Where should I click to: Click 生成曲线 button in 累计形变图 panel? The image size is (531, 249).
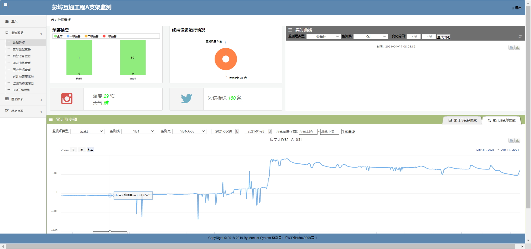click(x=348, y=132)
